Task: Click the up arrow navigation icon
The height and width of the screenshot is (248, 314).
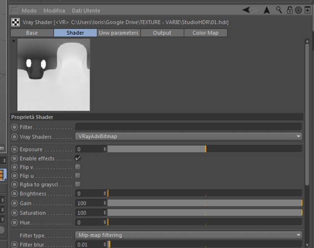Action: (x=266, y=10)
